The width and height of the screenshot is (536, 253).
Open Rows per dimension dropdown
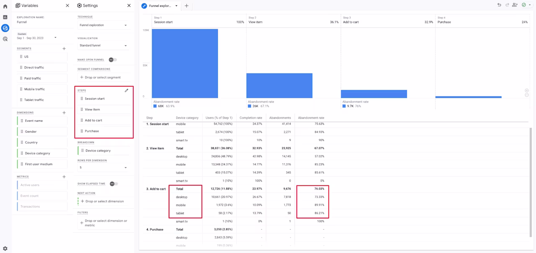tap(103, 167)
